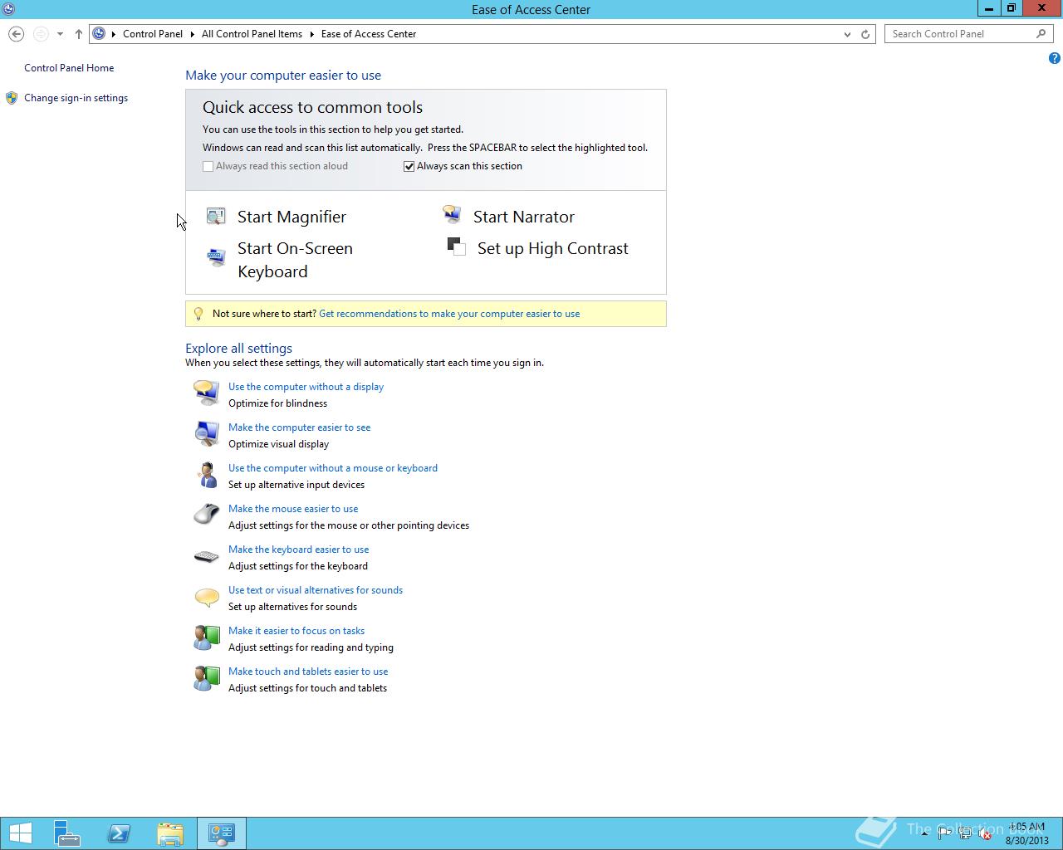
Task: Open 'Make the mouse easier to use' link
Action: click(293, 509)
